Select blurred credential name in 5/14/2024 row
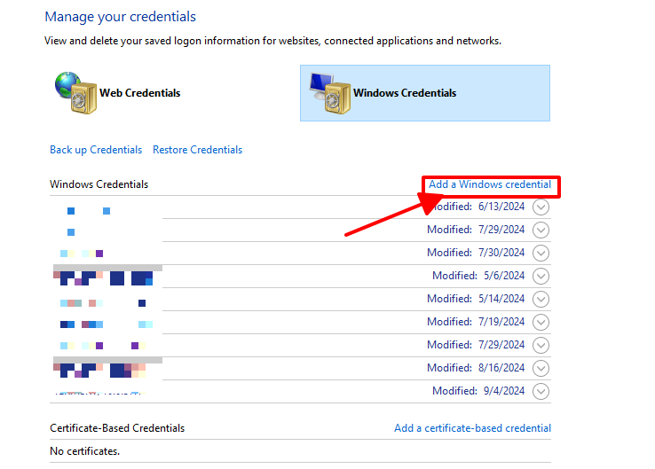This screenshot has width=655, height=469. [107, 300]
